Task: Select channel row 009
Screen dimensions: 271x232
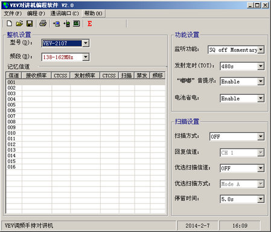Action: click(x=86, y=127)
